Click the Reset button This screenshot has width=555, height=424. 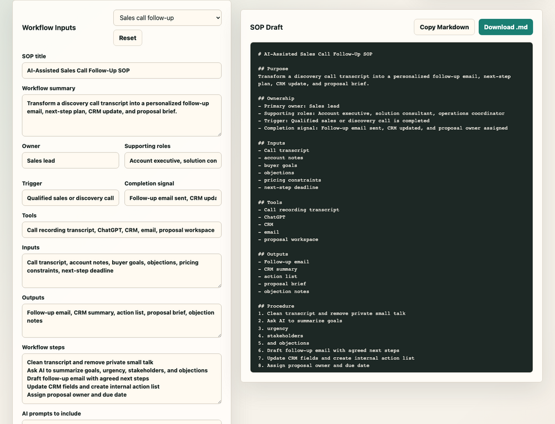(x=128, y=38)
